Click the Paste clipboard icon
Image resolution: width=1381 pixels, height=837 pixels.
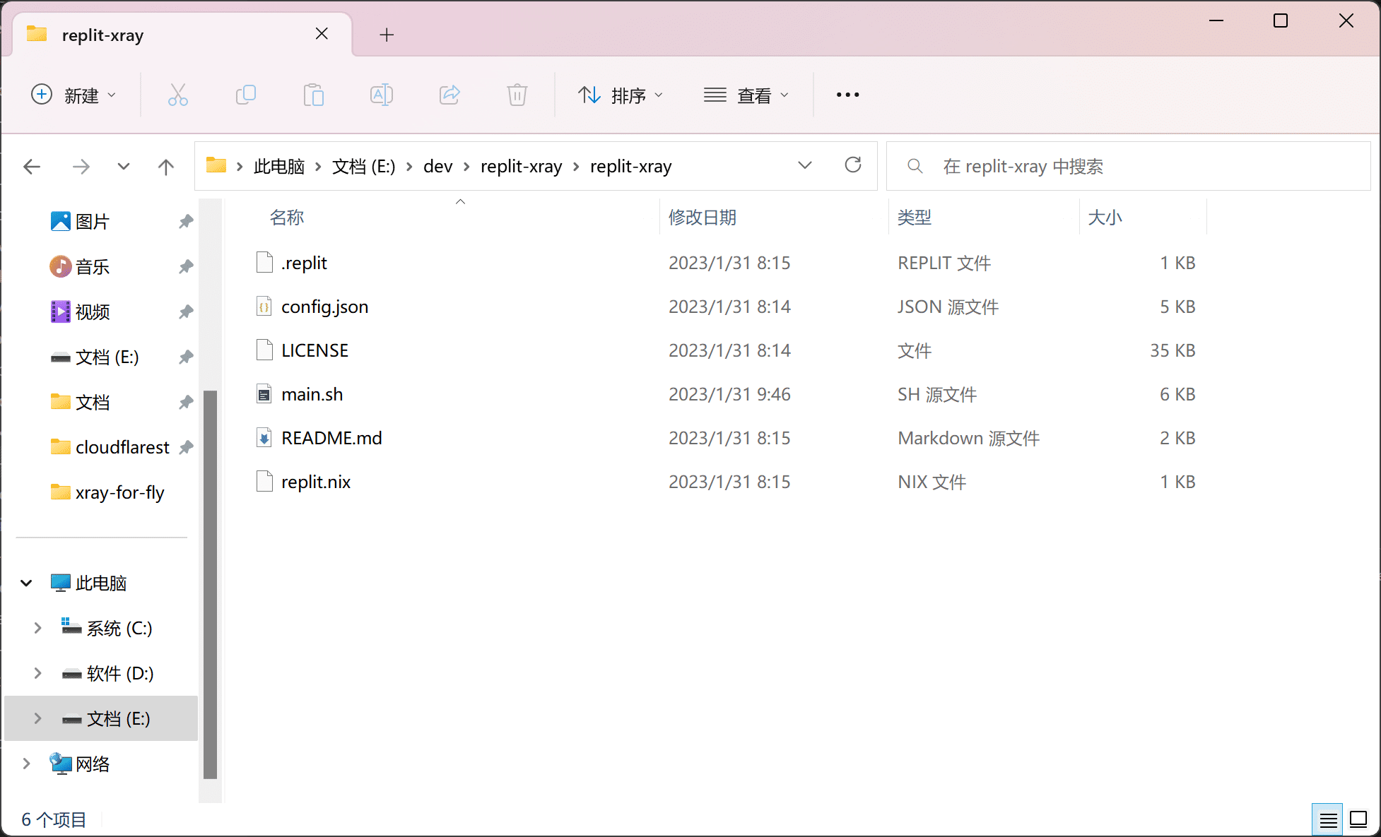tap(313, 95)
